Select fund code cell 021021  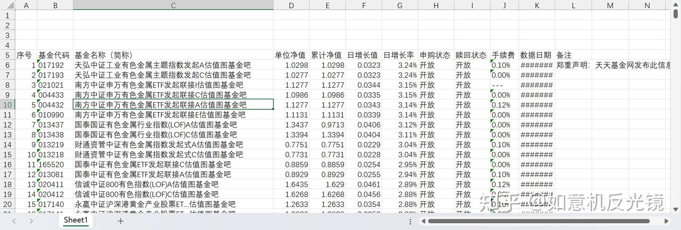pyautogui.click(x=55, y=85)
